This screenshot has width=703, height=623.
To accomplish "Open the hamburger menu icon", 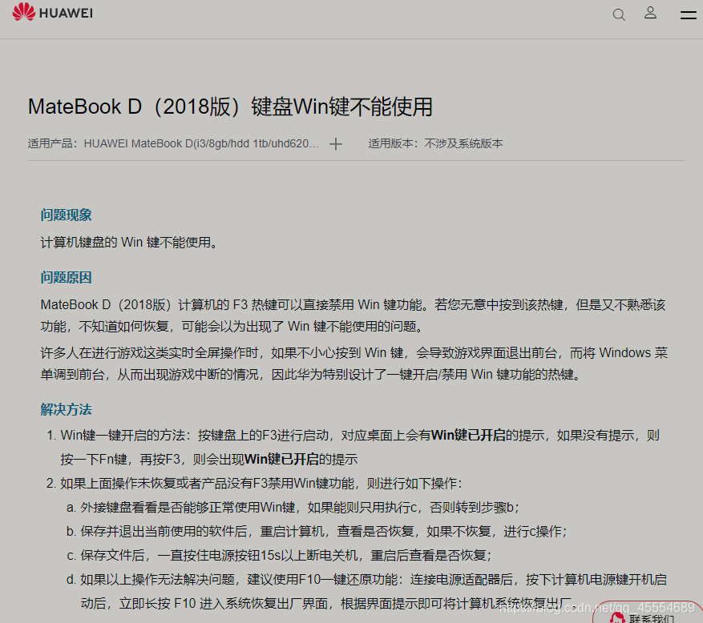I will [688, 14].
